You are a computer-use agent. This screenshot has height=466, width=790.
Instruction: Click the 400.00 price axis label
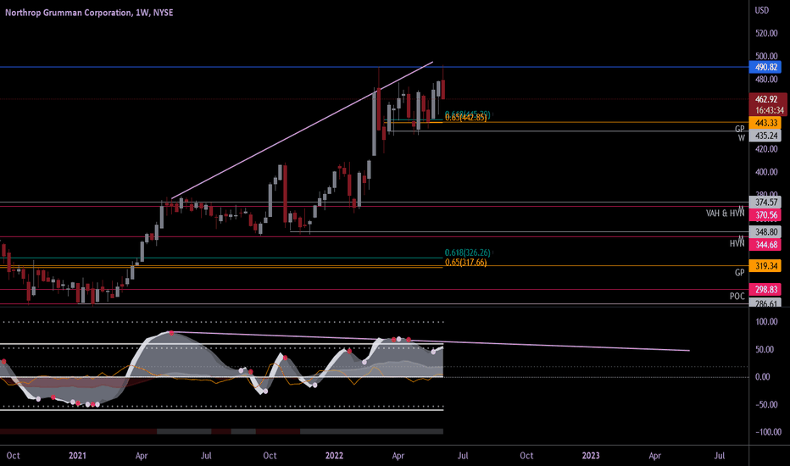[766, 172]
